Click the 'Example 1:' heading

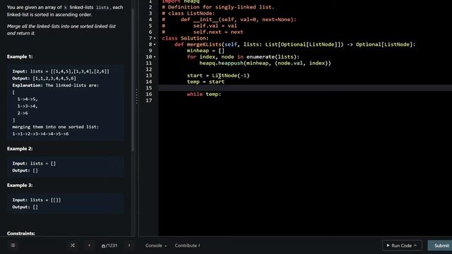point(20,56)
